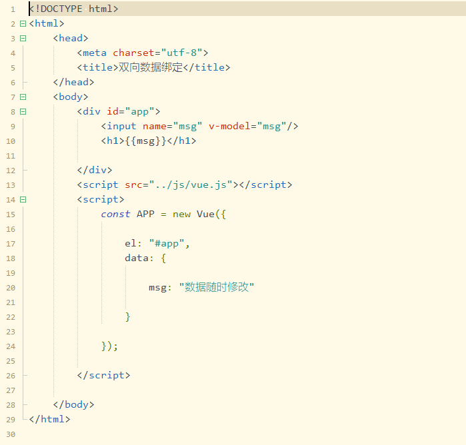Click the <body> opening tag text

coord(71,97)
